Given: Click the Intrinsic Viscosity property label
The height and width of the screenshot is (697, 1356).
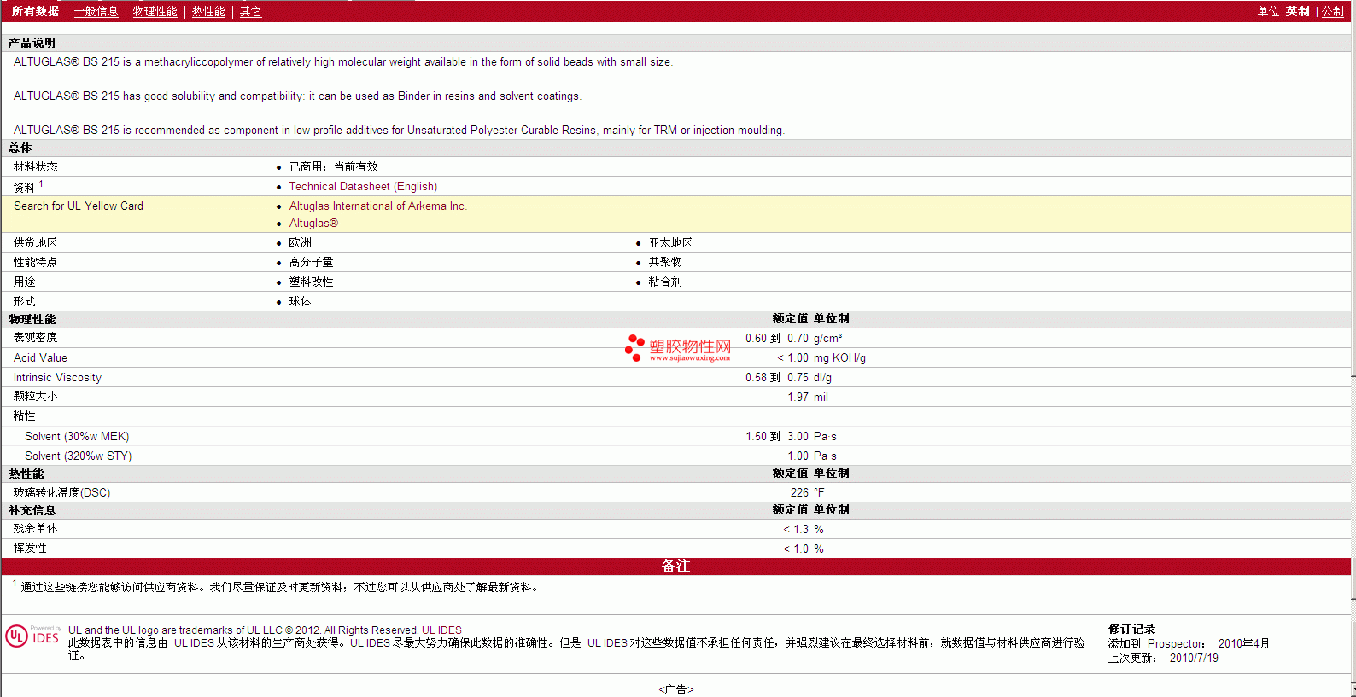Looking at the screenshot, I should click(57, 377).
